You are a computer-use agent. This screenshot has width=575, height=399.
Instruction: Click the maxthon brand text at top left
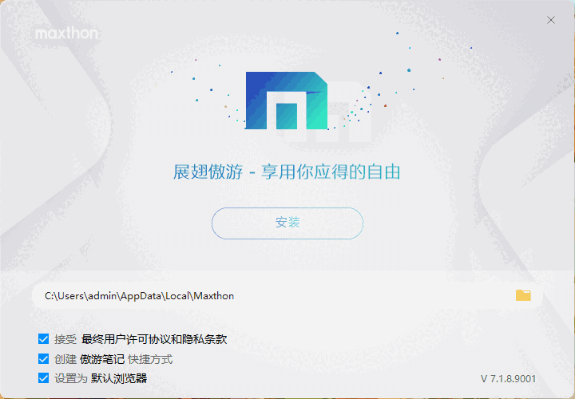pos(66,34)
